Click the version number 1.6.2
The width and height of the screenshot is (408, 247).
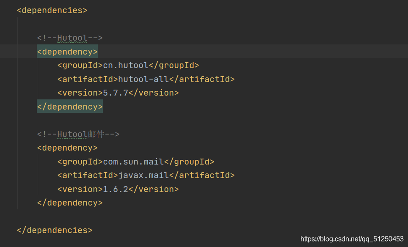tap(116, 189)
